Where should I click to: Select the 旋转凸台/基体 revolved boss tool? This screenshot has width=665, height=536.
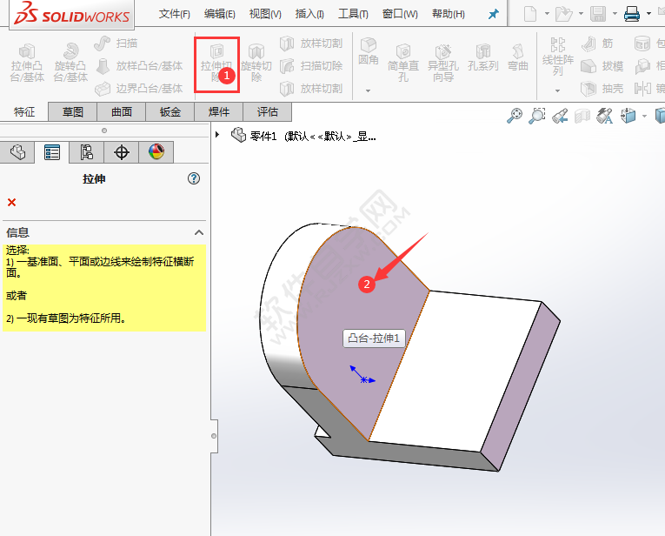coord(70,64)
